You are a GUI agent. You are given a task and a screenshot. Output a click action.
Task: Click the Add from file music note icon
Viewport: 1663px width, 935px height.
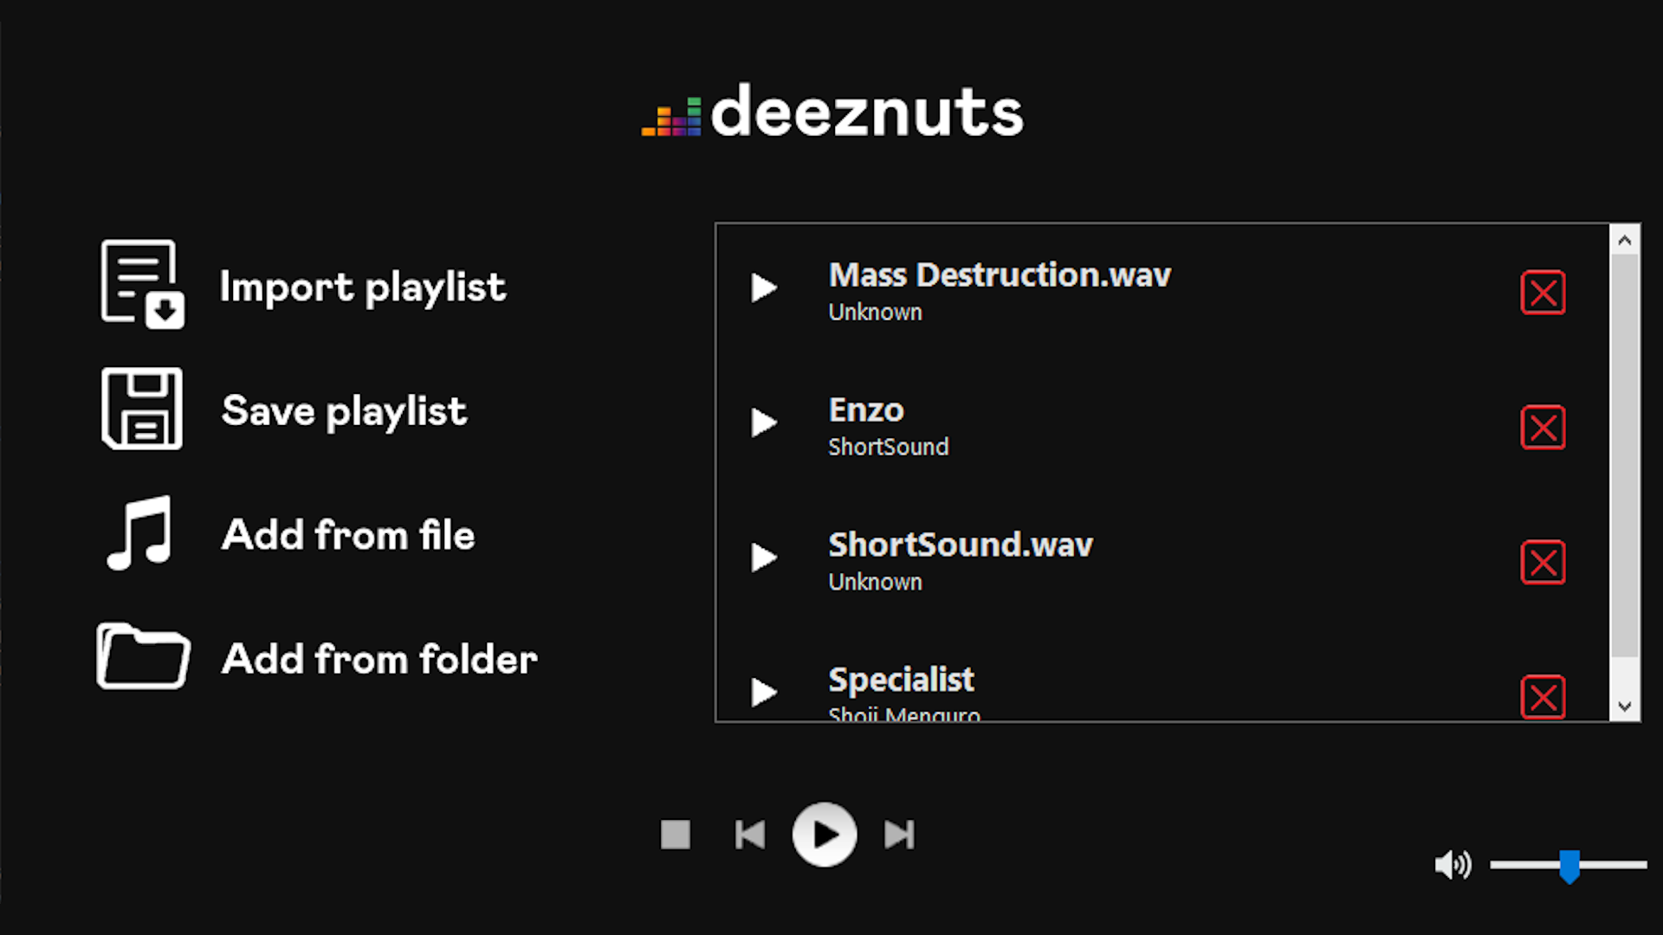[x=139, y=533]
